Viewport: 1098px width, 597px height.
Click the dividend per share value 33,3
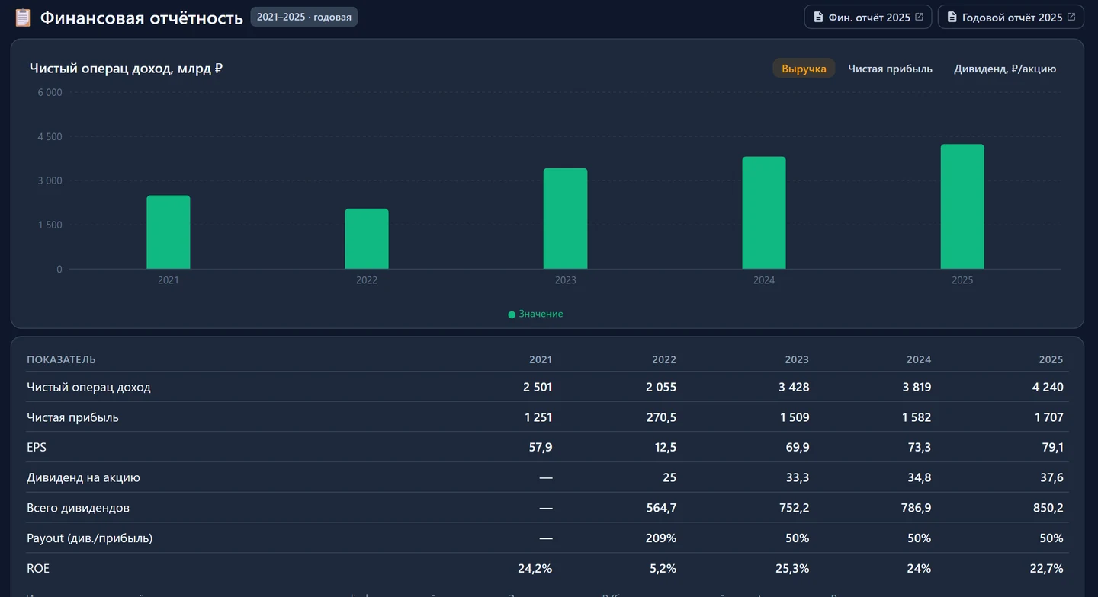coord(798,477)
